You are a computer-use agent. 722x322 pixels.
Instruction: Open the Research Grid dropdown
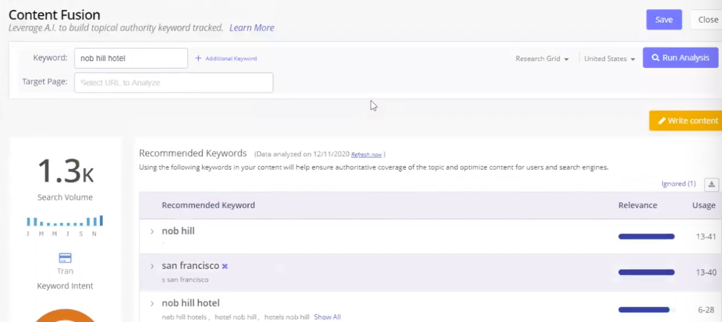click(x=541, y=58)
